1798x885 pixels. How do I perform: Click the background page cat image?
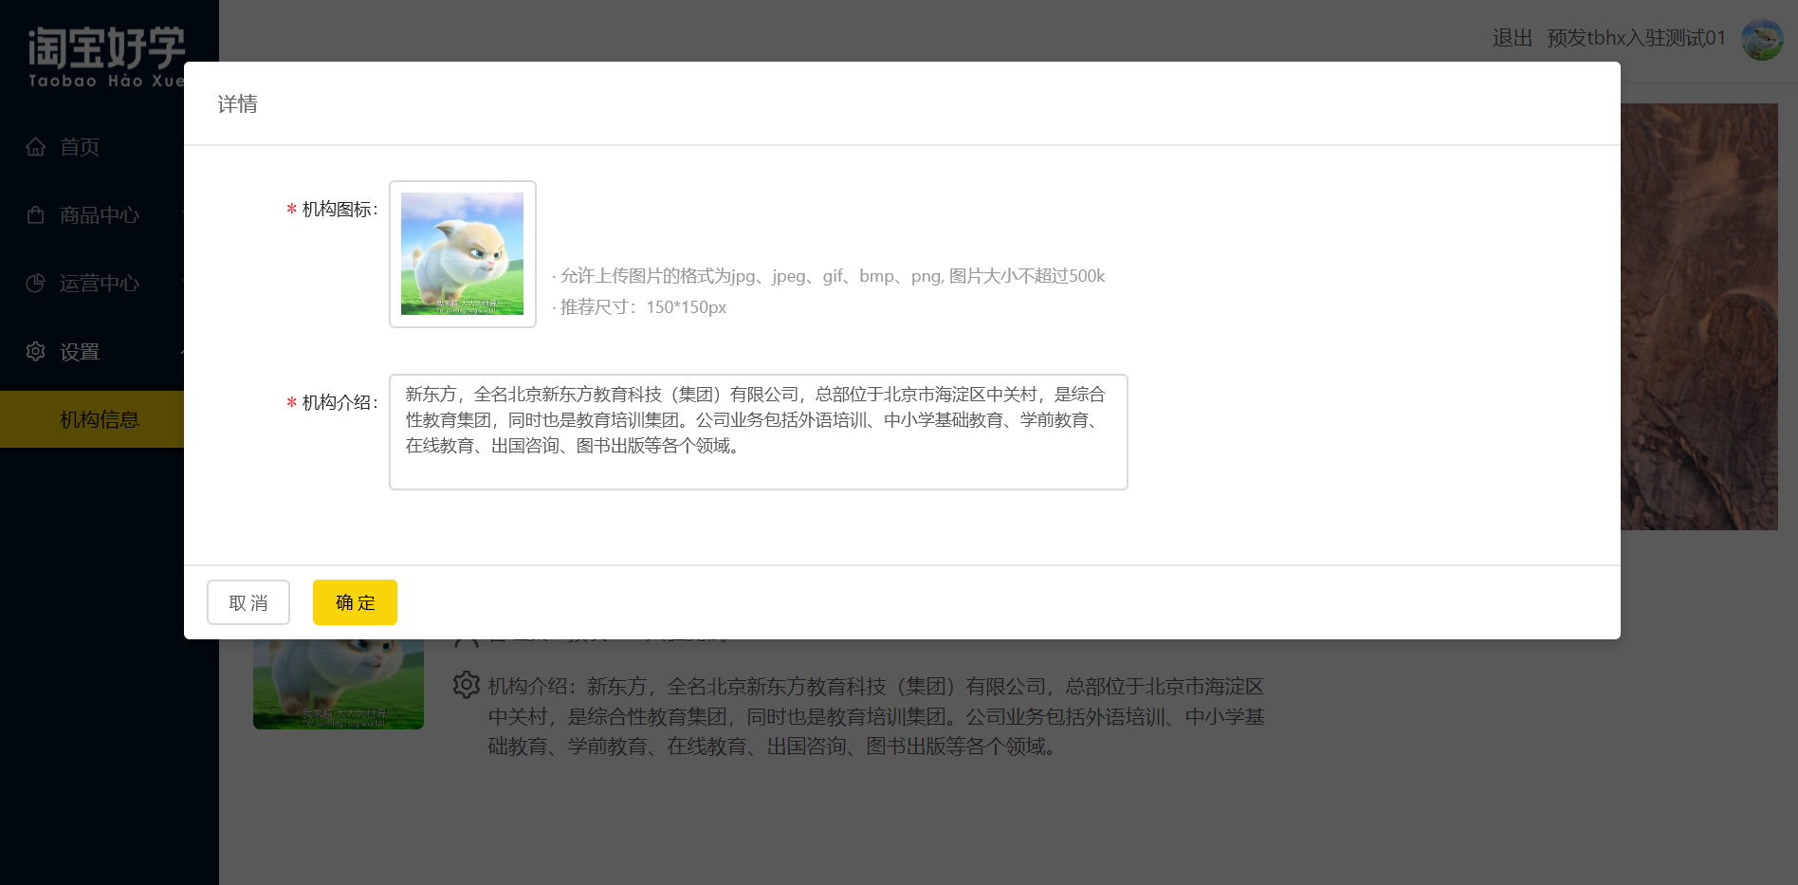339,684
